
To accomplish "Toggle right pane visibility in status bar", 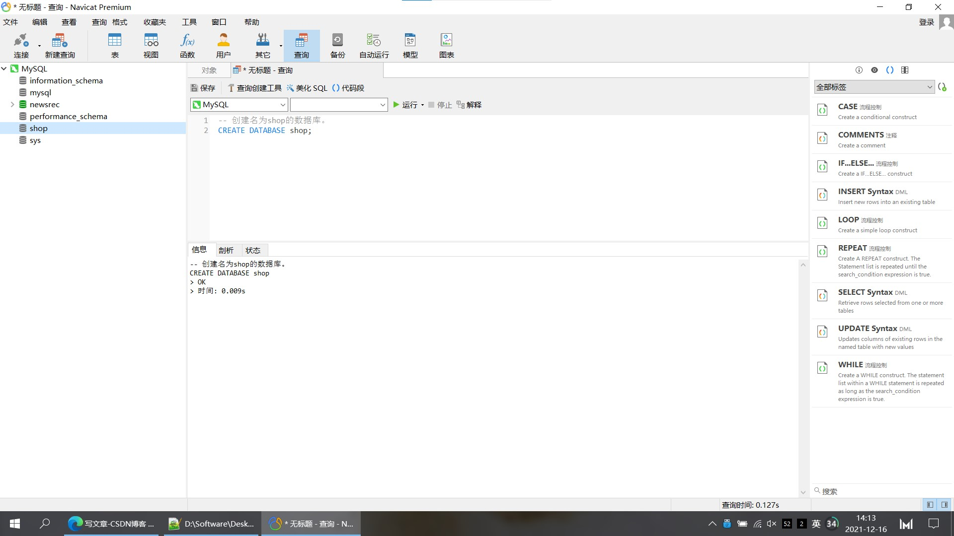I will pyautogui.click(x=944, y=505).
